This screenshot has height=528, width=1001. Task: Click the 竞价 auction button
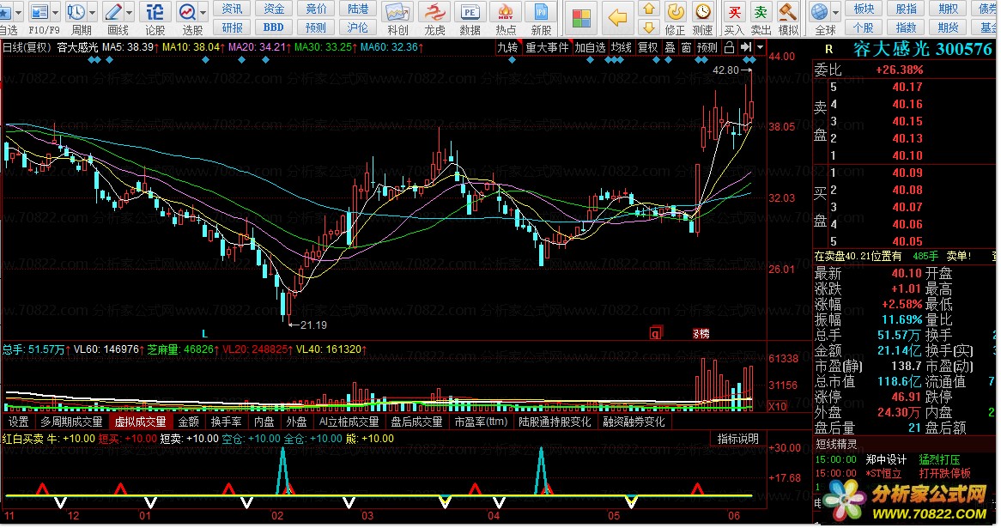click(x=315, y=9)
